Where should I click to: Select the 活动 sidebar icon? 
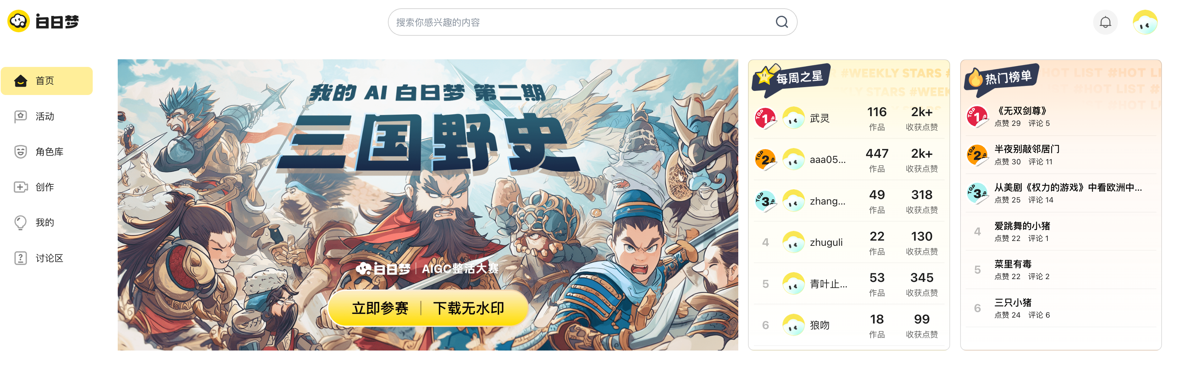point(20,116)
